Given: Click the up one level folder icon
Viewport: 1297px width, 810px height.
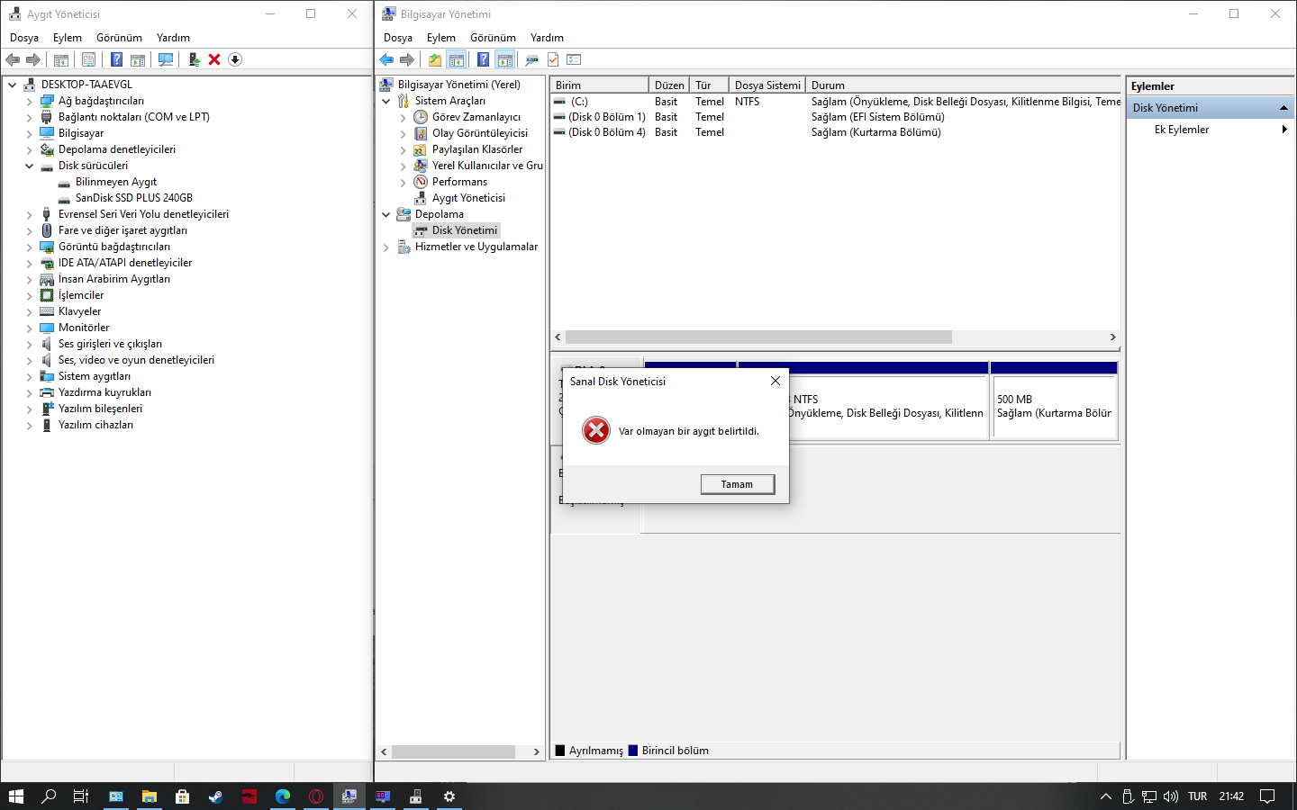Looking at the screenshot, I should tap(435, 59).
